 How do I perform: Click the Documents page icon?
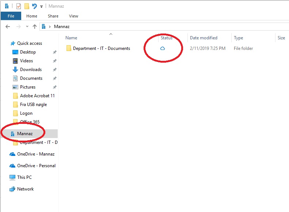15,78
